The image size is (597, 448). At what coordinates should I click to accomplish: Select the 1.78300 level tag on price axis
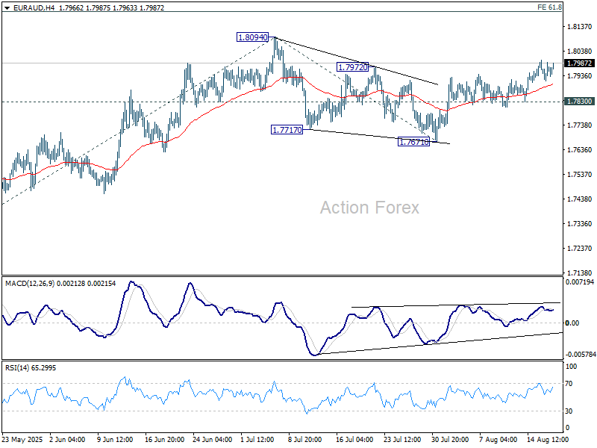(x=579, y=101)
